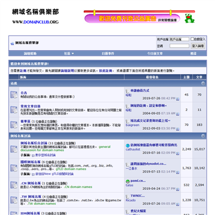Click the green frog icon in the banner
The image size is (215, 215).
click(189, 18)
